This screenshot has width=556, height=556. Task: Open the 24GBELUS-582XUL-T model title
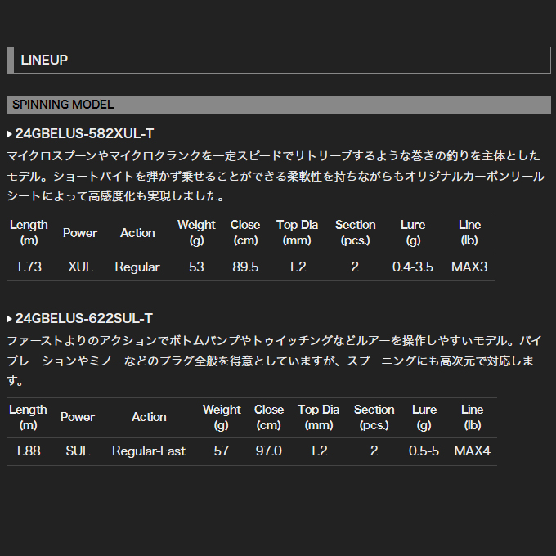(x=84, y=134)
